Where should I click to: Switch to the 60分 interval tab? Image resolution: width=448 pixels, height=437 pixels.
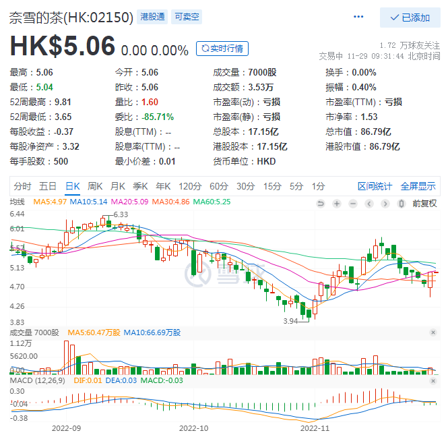click(x=219, y=187)
